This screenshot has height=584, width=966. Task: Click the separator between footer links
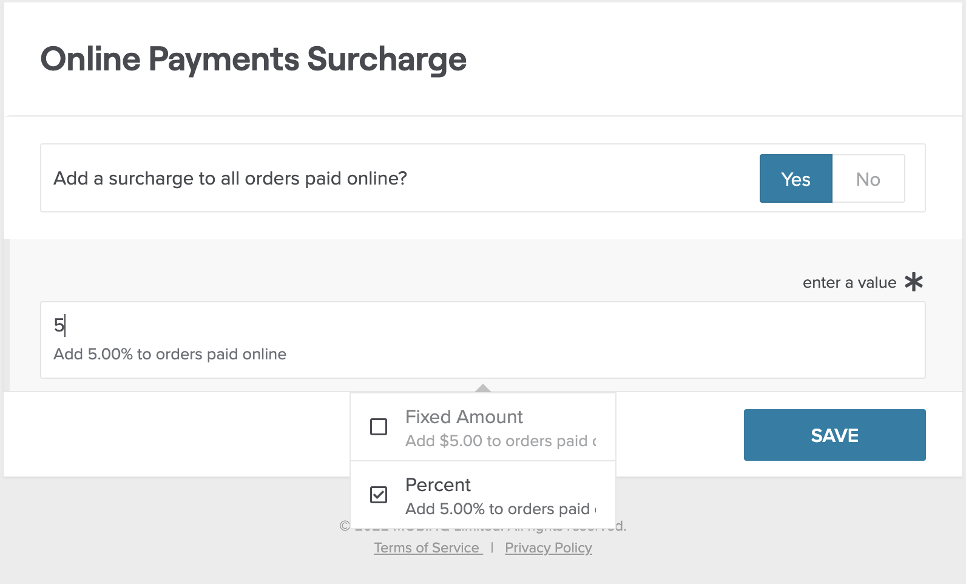pyautogui.click(x=492, y=548)
